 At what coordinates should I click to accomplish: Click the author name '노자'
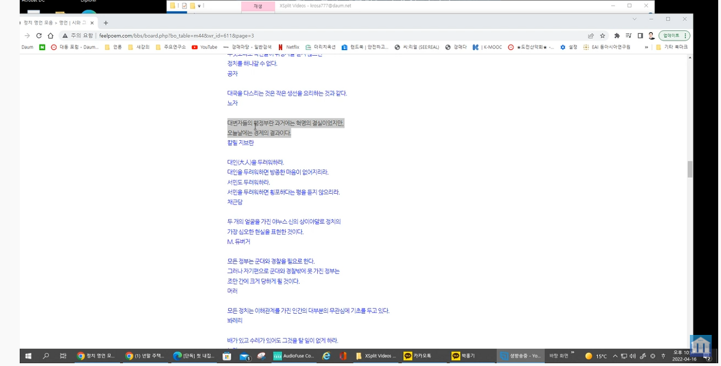[233, 103]
